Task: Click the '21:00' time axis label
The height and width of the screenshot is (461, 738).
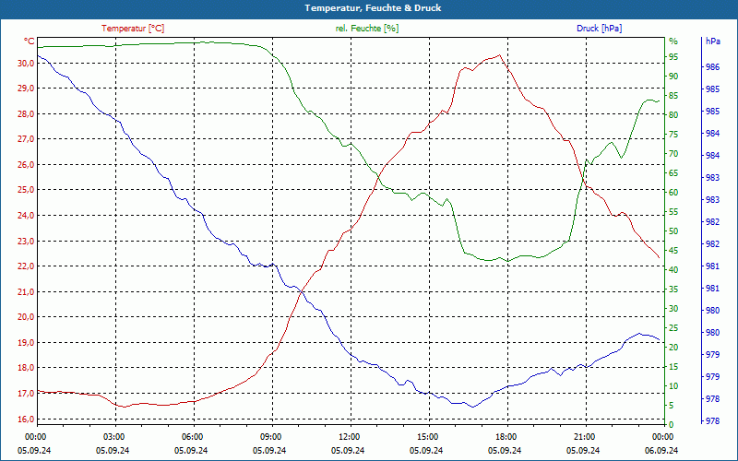Action: coord(586,437)
